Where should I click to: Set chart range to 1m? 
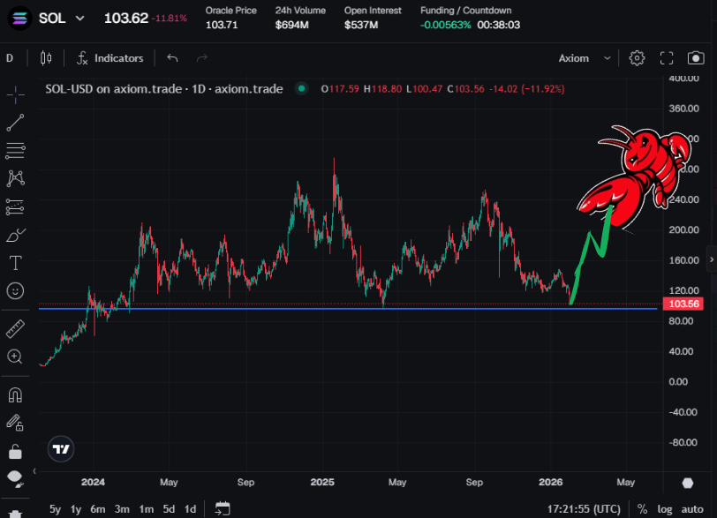(147, 509)
